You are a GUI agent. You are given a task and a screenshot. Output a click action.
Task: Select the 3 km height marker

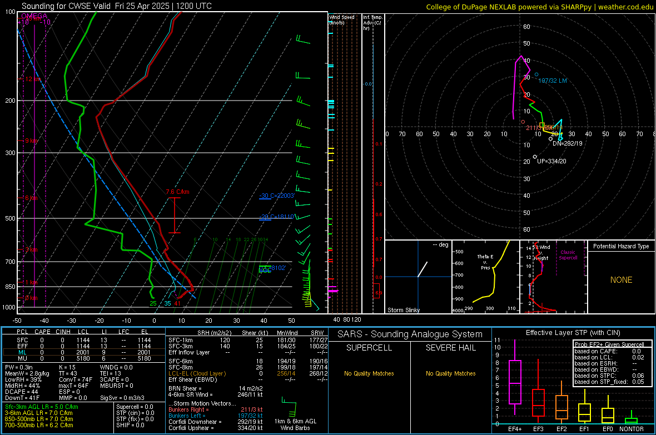tap(31, 249)
